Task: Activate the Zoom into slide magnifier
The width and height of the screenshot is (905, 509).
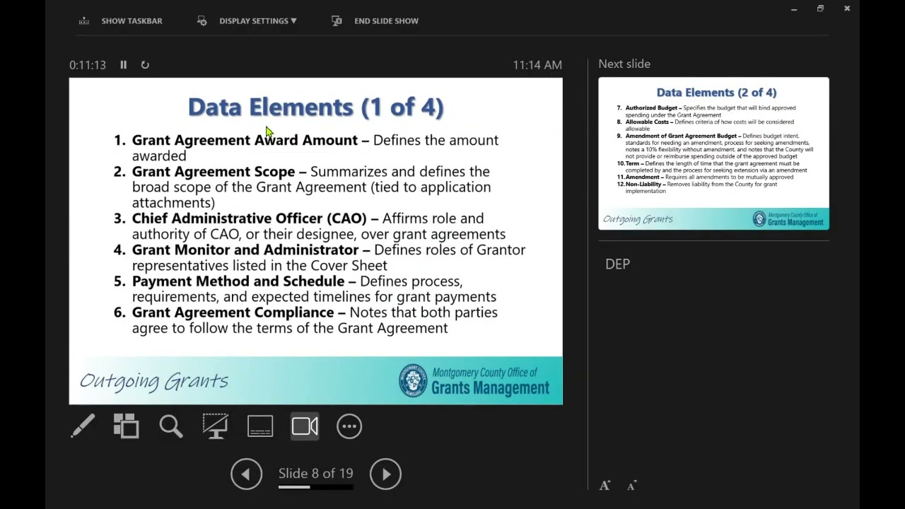Action: [x=171, y=426]
